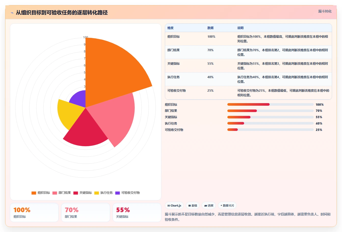Viewport: 342px width, 232px height.
Task: Click the Chart.js tag
Action: (x=174, y=206)
